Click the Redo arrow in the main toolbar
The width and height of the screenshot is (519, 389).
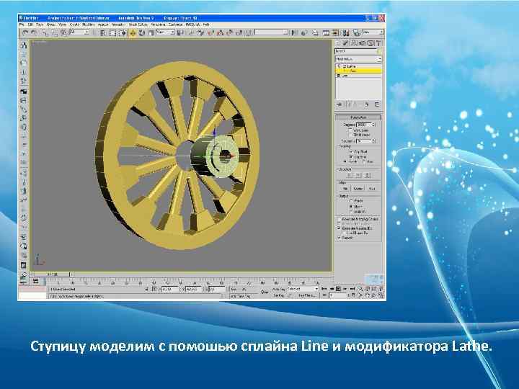coord(34,32)
